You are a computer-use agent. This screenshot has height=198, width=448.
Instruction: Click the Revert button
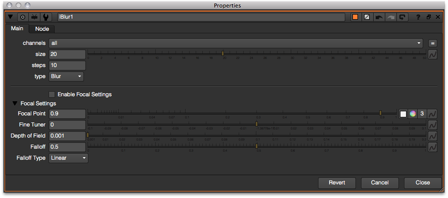(337, 183)
